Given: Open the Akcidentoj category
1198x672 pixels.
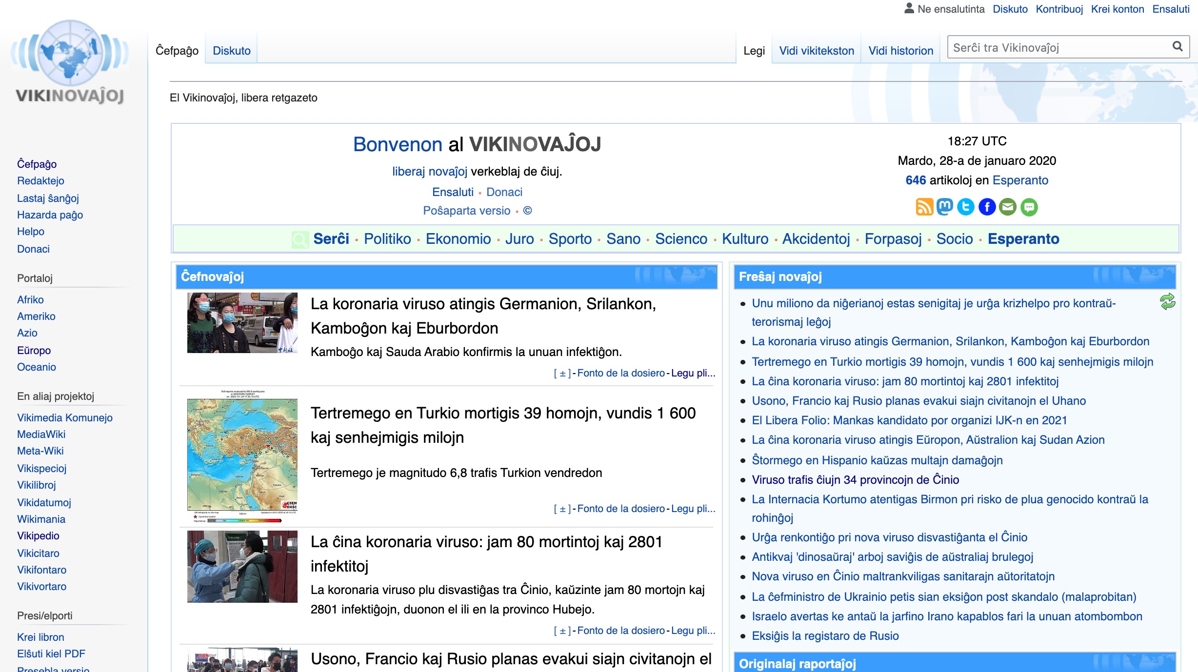Looking at the screenshot, I should tap(817, 239).
